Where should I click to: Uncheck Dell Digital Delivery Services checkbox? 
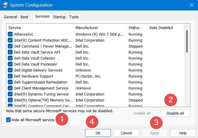pos(10,70)
